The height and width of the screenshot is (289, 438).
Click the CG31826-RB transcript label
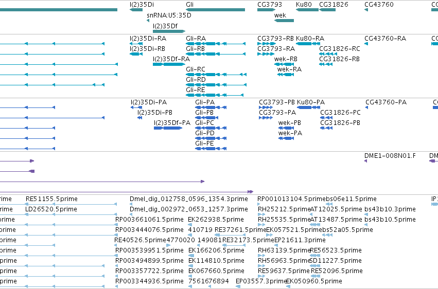click(x=339, y=59)
